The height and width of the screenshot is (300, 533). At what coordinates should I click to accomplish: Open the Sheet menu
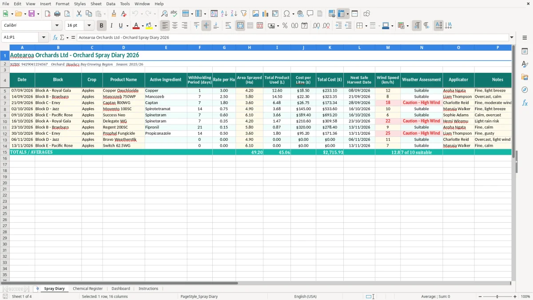click(96, 4)
